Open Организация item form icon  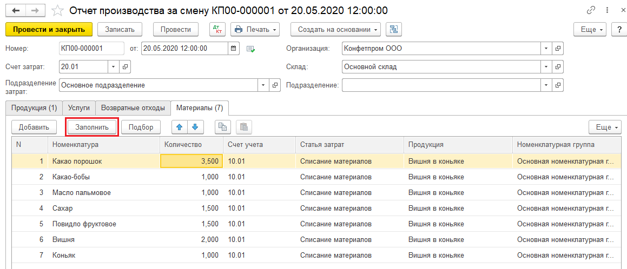558,49
